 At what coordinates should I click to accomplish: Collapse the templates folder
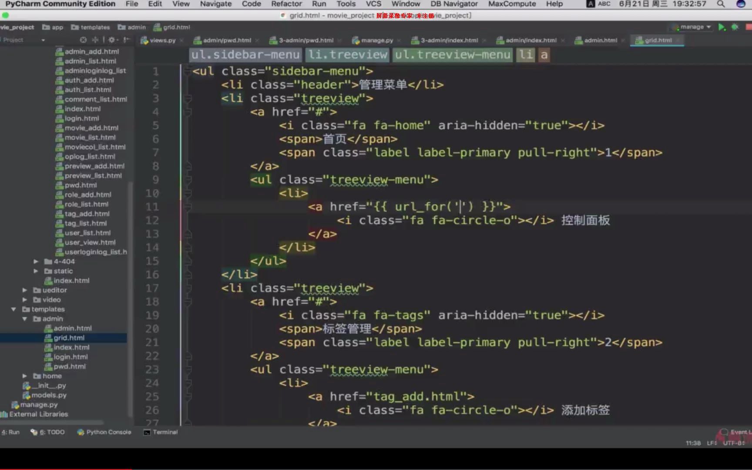(x=13, y=309)
